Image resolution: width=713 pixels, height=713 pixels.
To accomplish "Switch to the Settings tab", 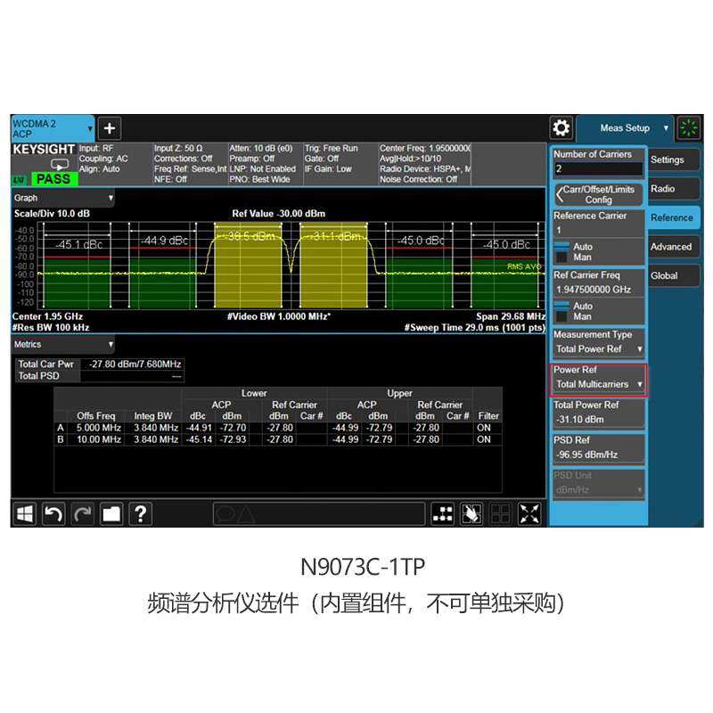I will tap(674, 160).
